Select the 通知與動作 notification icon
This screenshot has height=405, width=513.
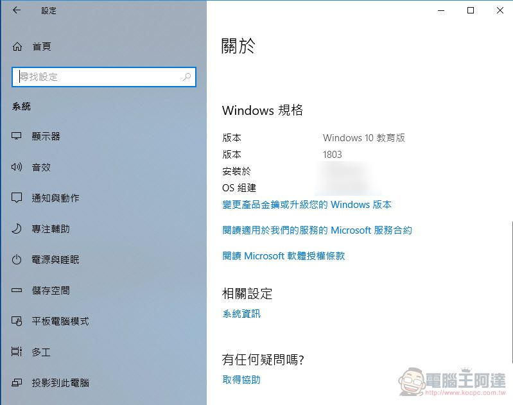[16, 198]
